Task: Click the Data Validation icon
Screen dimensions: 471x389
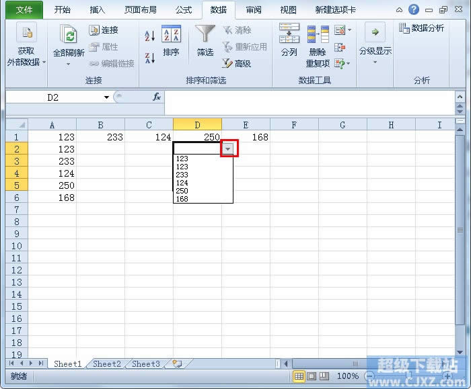Action: [x=340, y=30]
